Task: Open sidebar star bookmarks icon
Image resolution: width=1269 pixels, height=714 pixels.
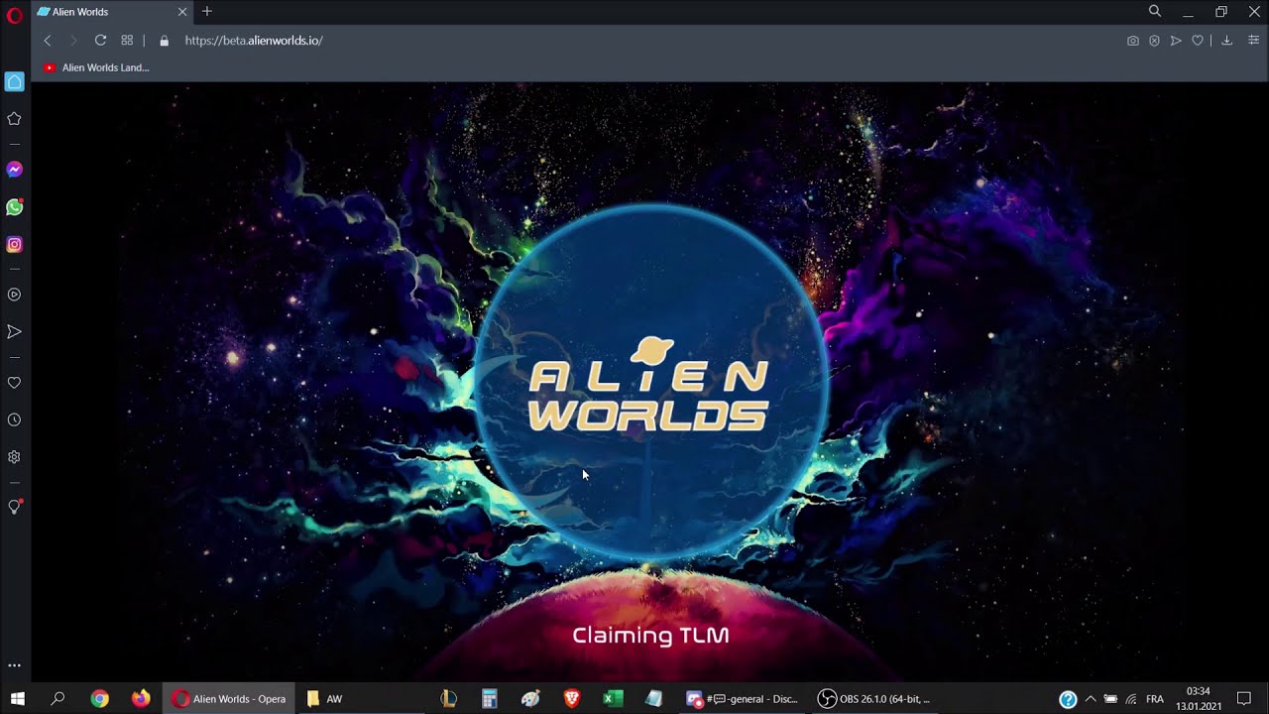Action: coord(15,119)
